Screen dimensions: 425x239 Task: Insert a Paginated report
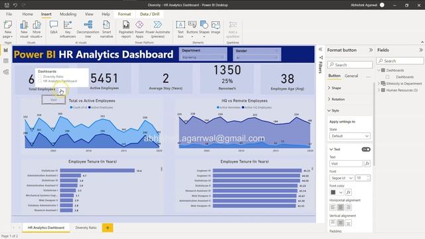click(126, 29)
